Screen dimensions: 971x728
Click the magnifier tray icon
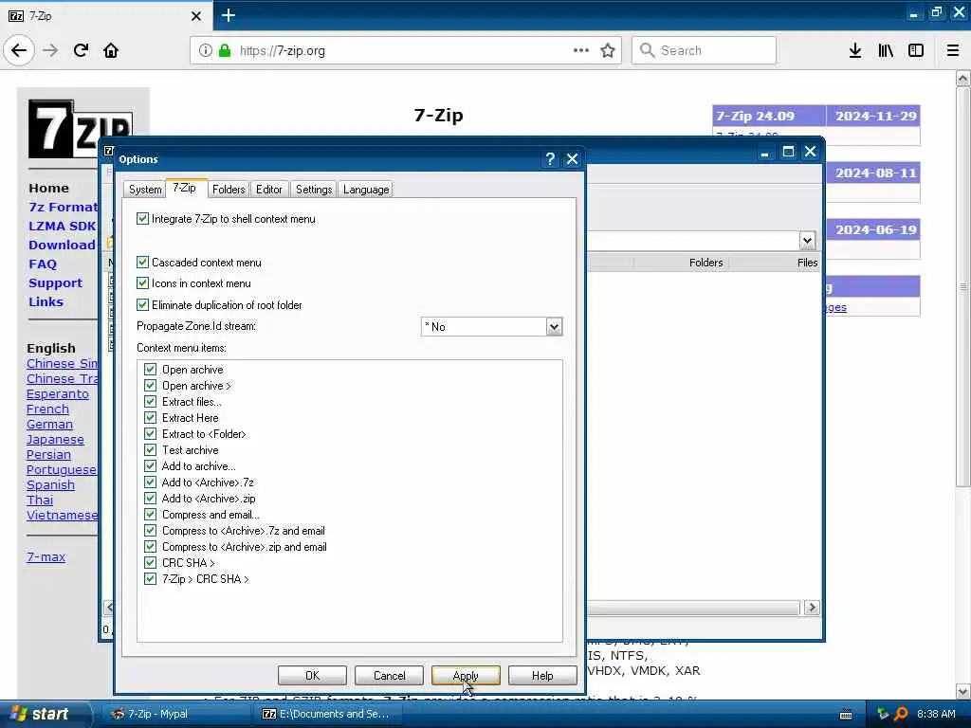click(902, 714)
